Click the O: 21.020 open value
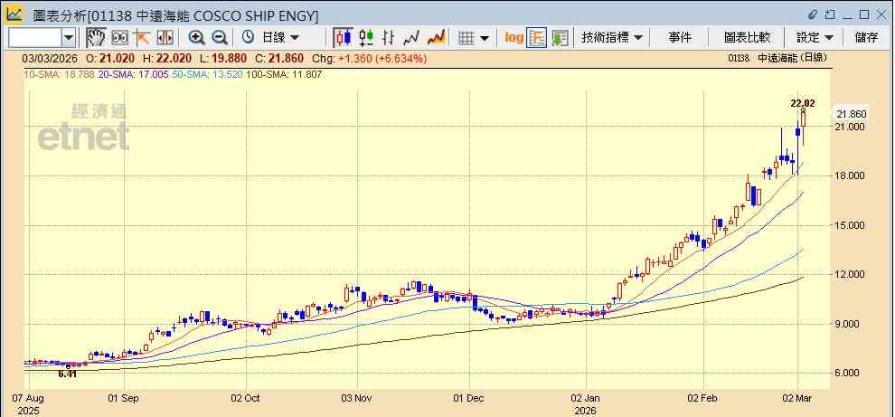The width and height of the screenshot is (895, 417). [112, 58]
